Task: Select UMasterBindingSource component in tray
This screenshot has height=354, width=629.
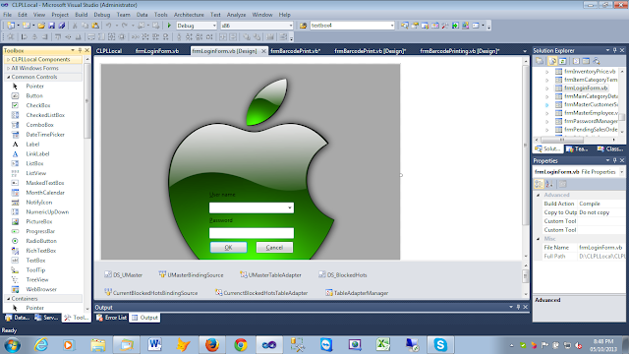Action: tap(191, 275)
